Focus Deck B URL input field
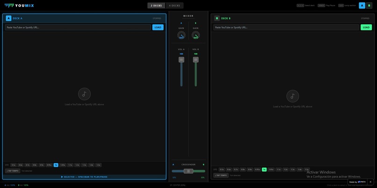The width and height of the screenshot is (377, 188). (286, 28)
